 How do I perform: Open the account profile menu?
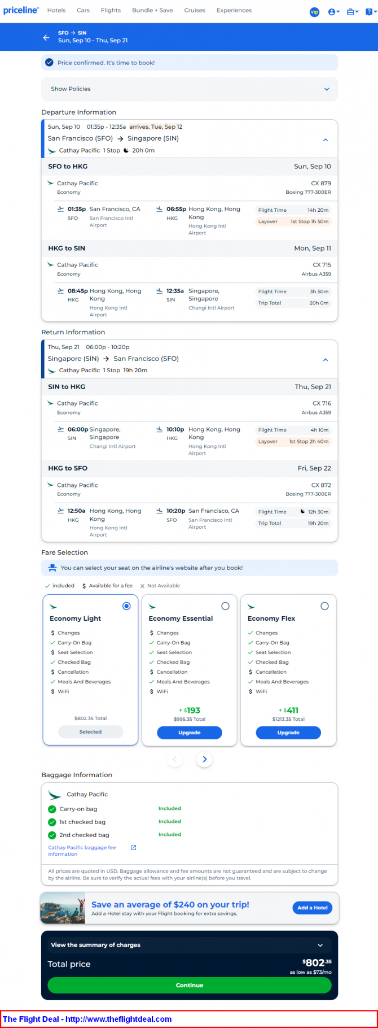[334, 12]
